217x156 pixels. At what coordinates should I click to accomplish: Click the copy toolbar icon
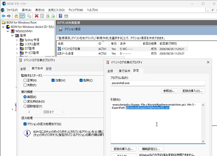(x=29, y=16)
